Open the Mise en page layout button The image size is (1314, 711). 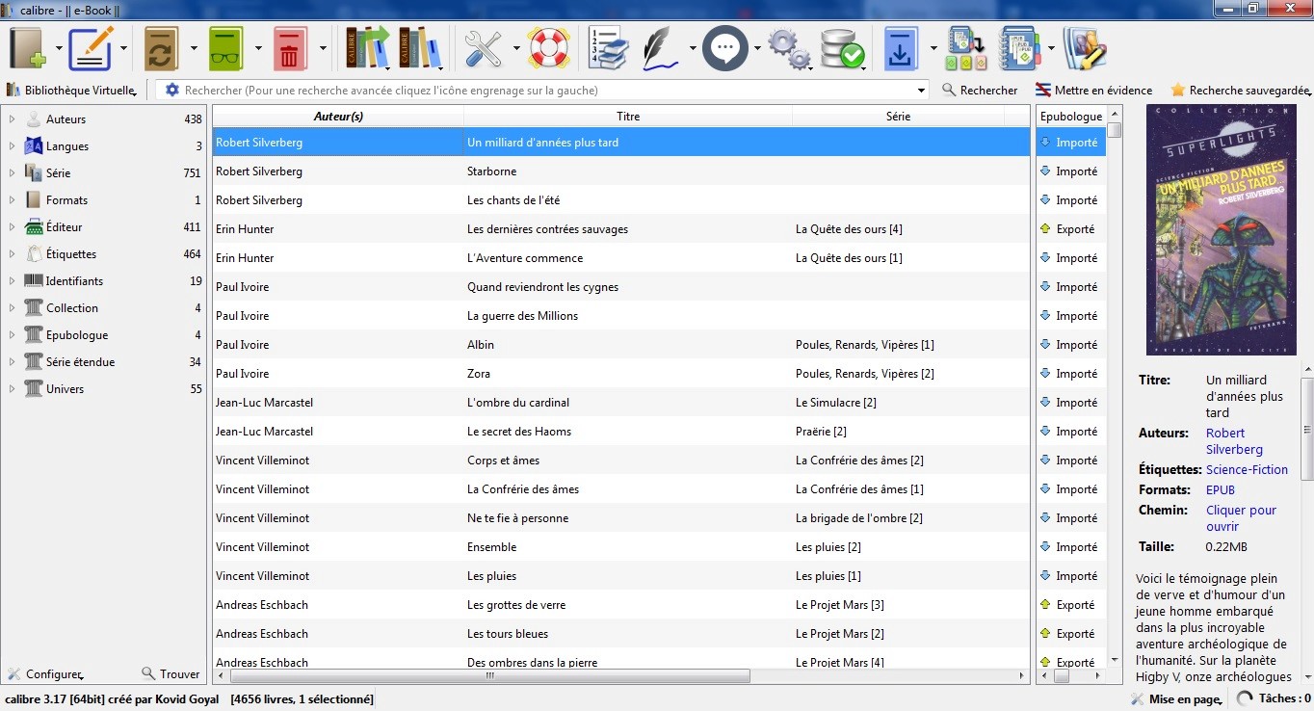[1176, 698]
